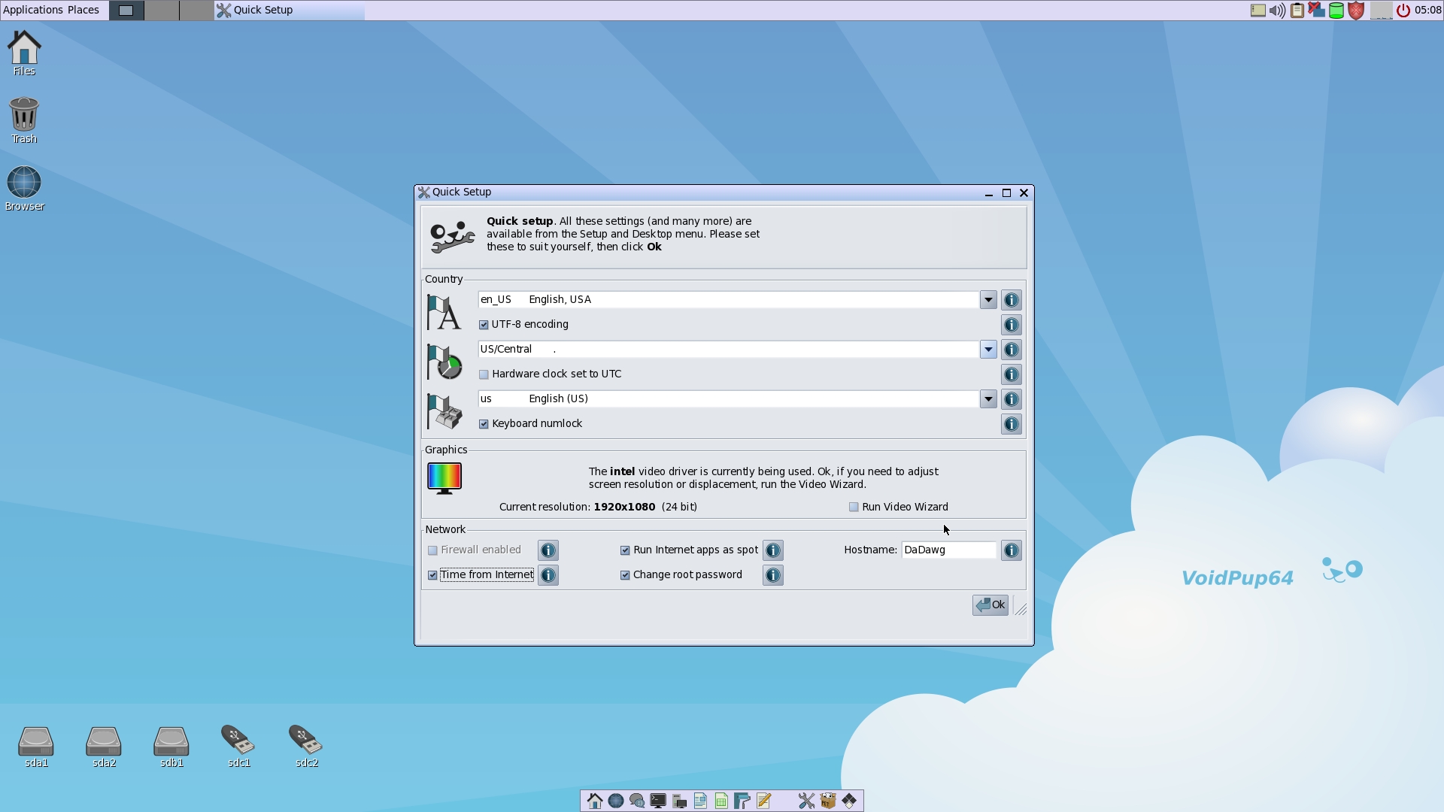This screenshot has width=1444, height=812.
Task: Check the Run Video Wizard box
Action: tap(854, 507)
